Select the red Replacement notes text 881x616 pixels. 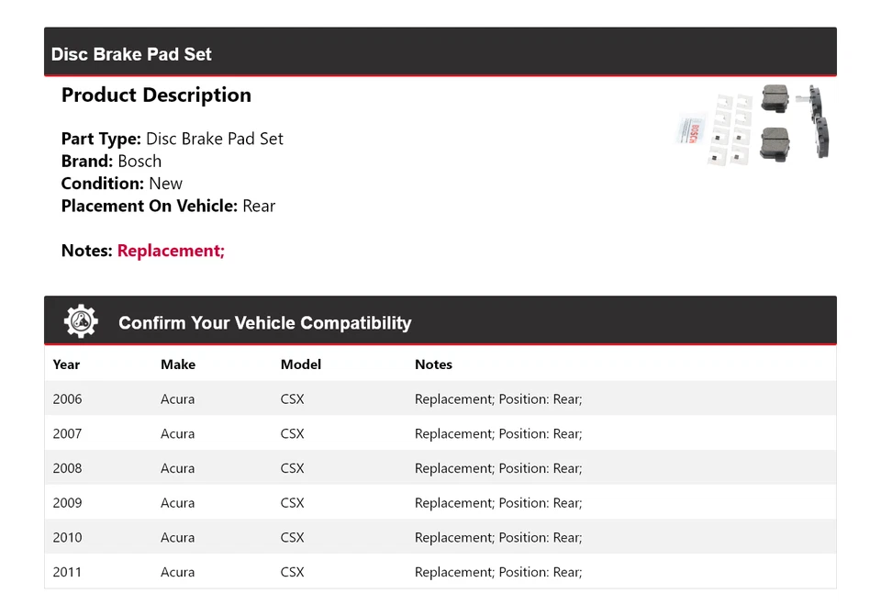(171, 251)
